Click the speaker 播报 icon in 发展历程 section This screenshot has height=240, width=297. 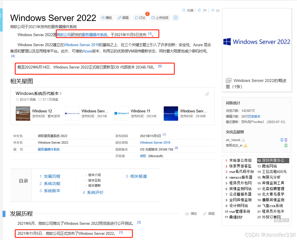[187, 214]
